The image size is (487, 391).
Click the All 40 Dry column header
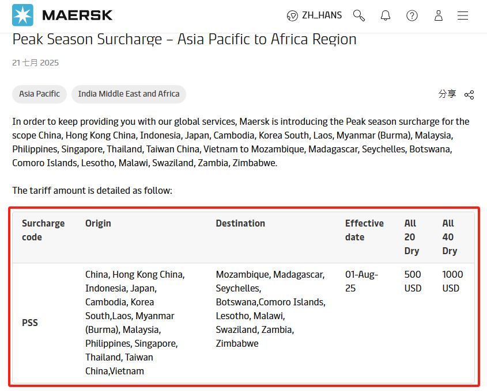[x=450, y=237]
